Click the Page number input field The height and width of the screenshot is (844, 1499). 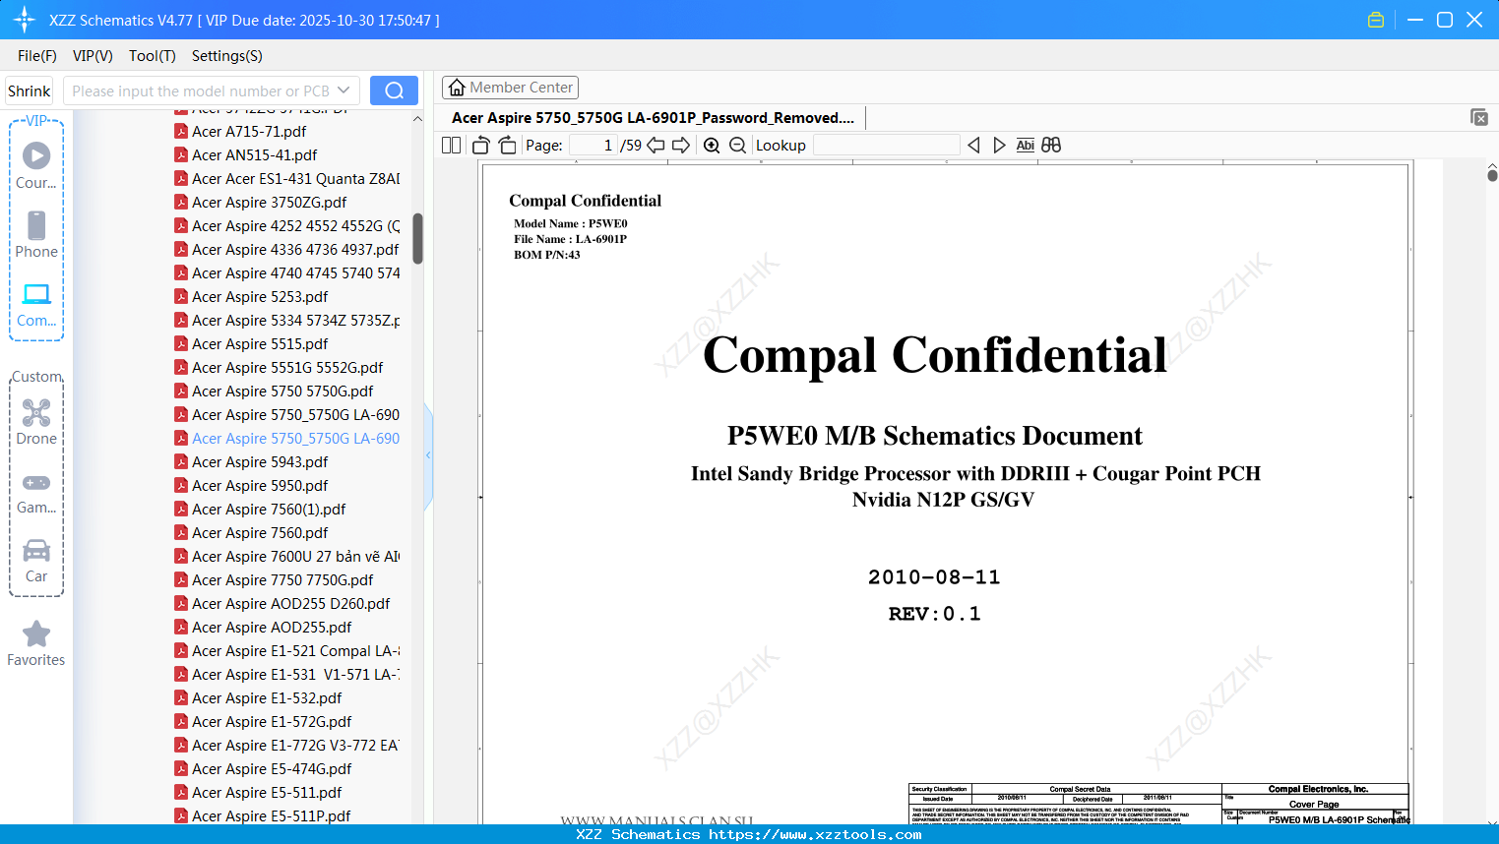point(593,146)
